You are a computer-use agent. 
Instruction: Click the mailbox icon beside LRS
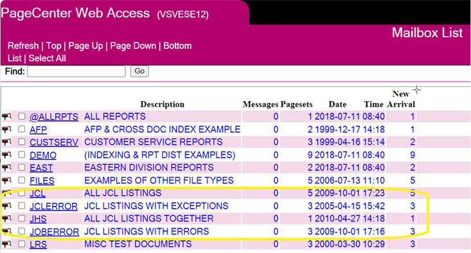(x=6, y=244)
